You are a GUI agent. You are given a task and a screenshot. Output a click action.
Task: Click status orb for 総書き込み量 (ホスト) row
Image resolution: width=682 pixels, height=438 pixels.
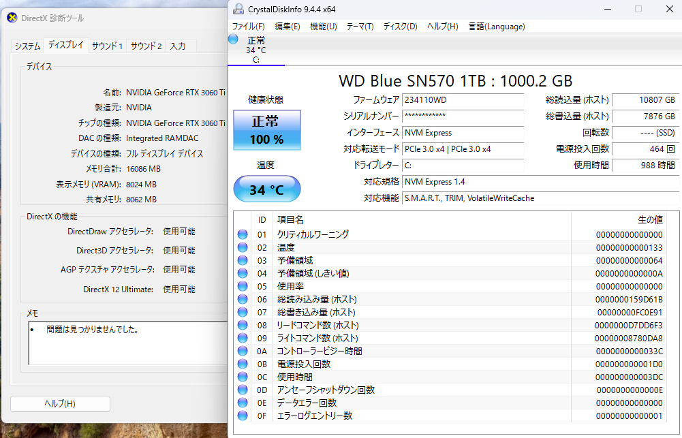pos(243,312)
